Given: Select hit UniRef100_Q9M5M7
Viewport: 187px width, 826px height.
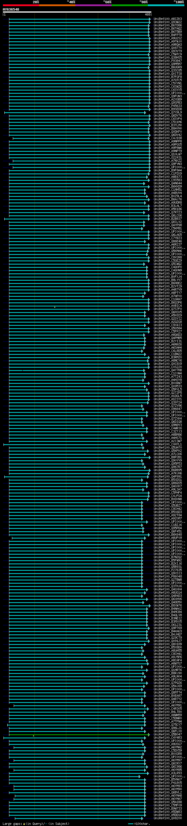Looking at the screenshot, I should [168, 64].
